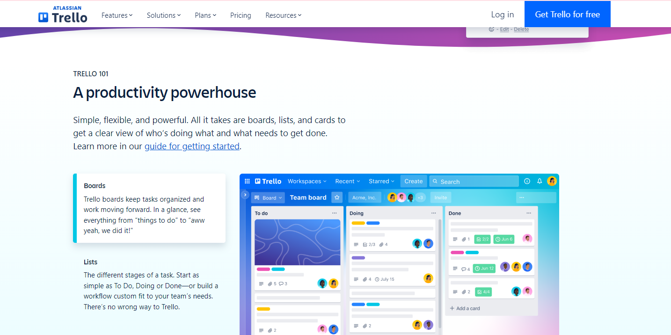
Task: Open the Plans dropdown in navigation
Action: [x=205, y=15]
